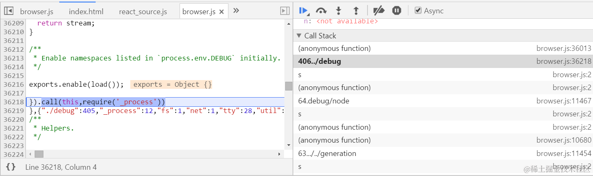Click line number 36216 gutter
This screenshot has width=593, height=176.
(14, 85)
